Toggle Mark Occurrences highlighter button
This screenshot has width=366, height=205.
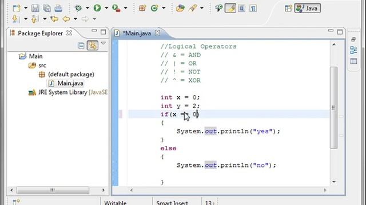pos(230,8)
